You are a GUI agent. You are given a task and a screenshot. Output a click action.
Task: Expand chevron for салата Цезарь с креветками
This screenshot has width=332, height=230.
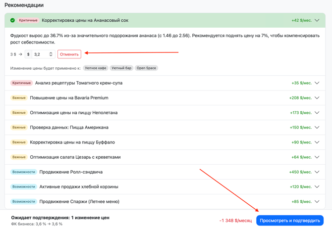(x=317, y=157)
